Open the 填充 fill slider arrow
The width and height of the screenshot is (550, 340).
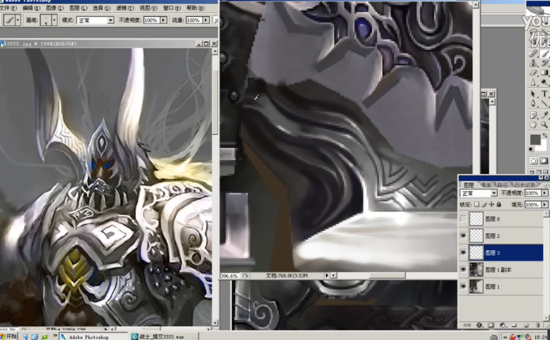(x=545, y=204)
